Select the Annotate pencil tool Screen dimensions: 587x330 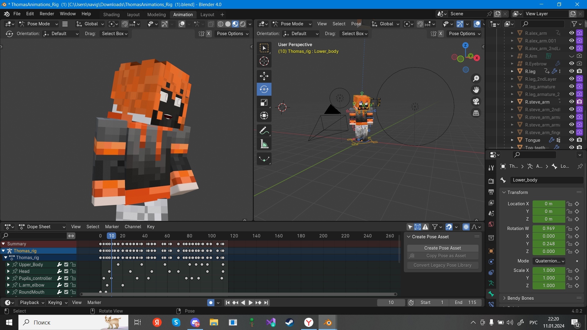tap(264, 130)
